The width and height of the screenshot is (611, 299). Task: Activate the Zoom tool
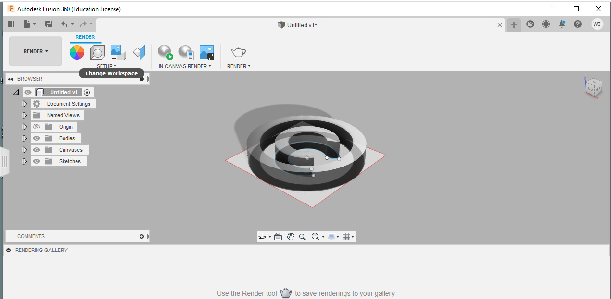pyautogui.click(x=303, y=236)
